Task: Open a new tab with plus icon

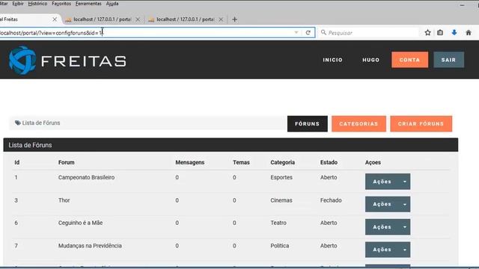Action: click(x=234, y=19)
